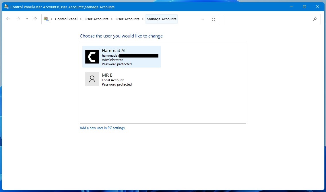Screen dimensions: 326x192
Task: Click the search magnifier icon
Action: coord(315,19)
